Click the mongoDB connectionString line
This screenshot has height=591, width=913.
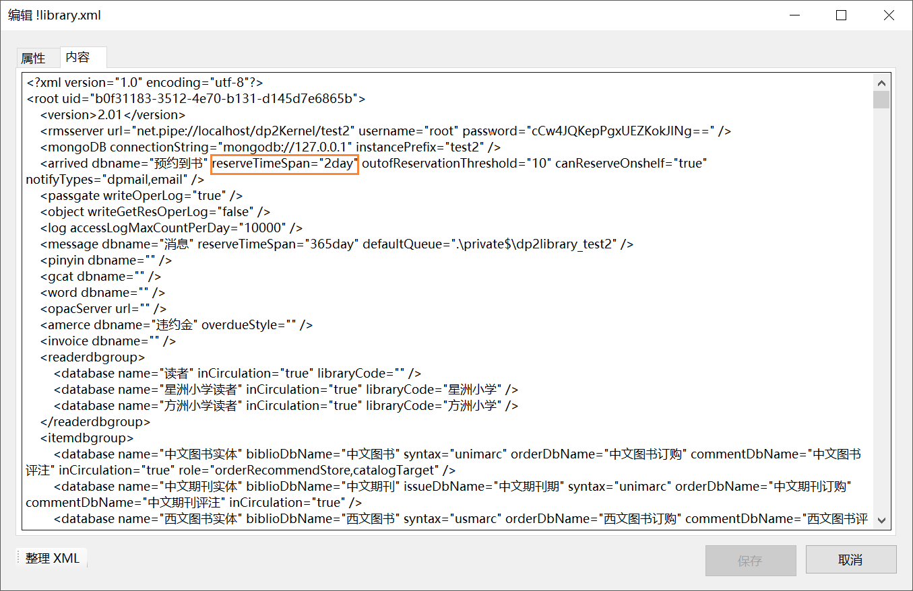pyautogui.click(x=270, y=147)
